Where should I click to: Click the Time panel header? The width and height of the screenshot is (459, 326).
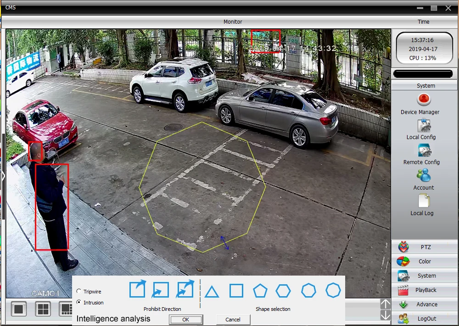click(x=423, y=22)
